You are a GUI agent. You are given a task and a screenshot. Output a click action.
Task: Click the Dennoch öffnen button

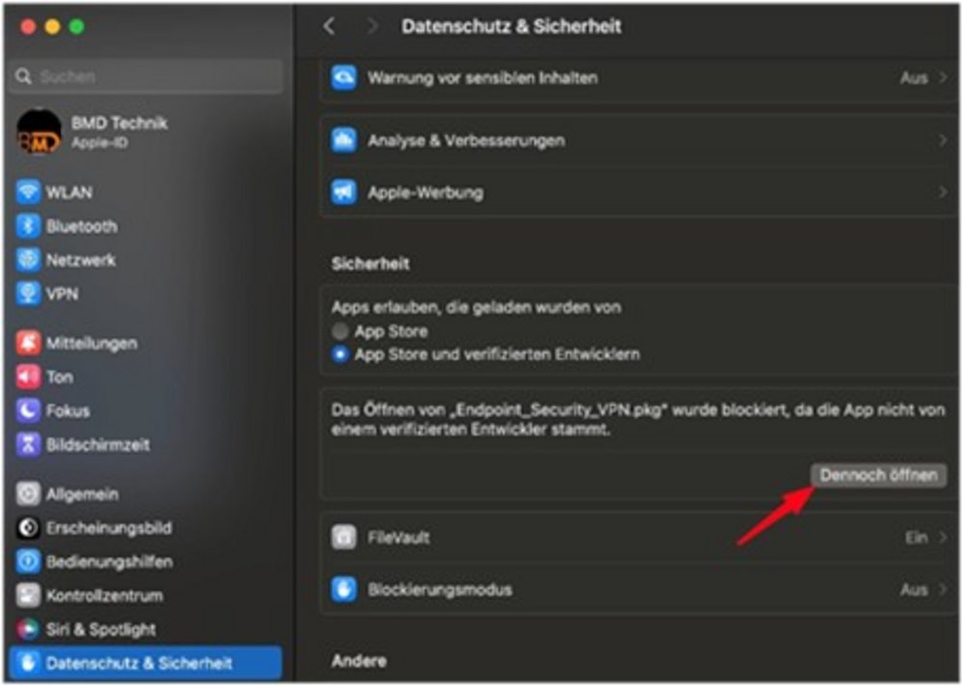click(877, 476)
